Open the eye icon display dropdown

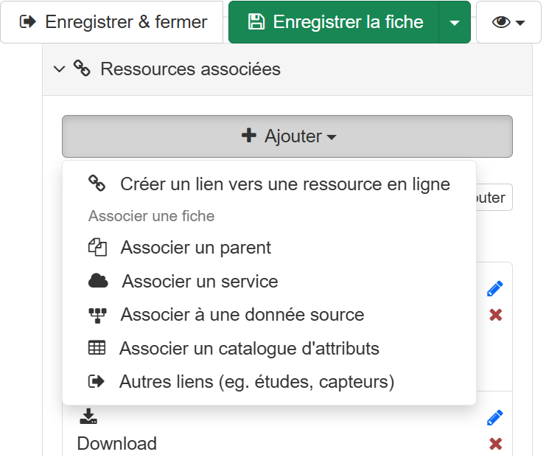(x=508, y=22)
